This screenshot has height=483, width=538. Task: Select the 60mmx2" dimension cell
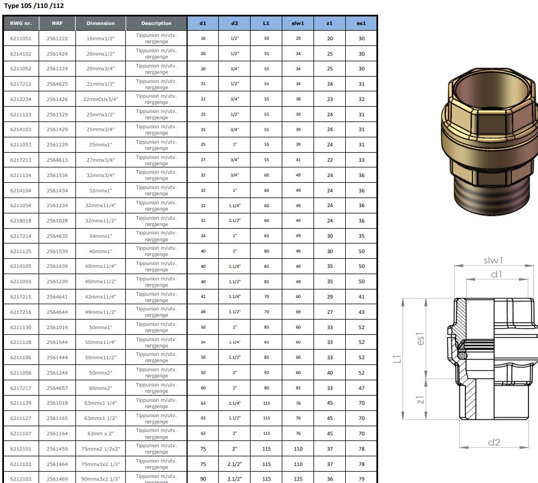100,388
